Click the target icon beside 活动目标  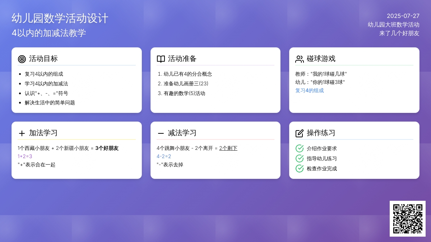point(22,59)
